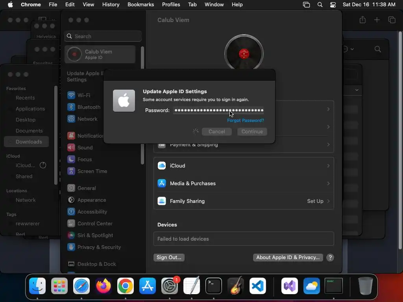Open Notifications settings
403x302 pixels.
click(85, 136)
